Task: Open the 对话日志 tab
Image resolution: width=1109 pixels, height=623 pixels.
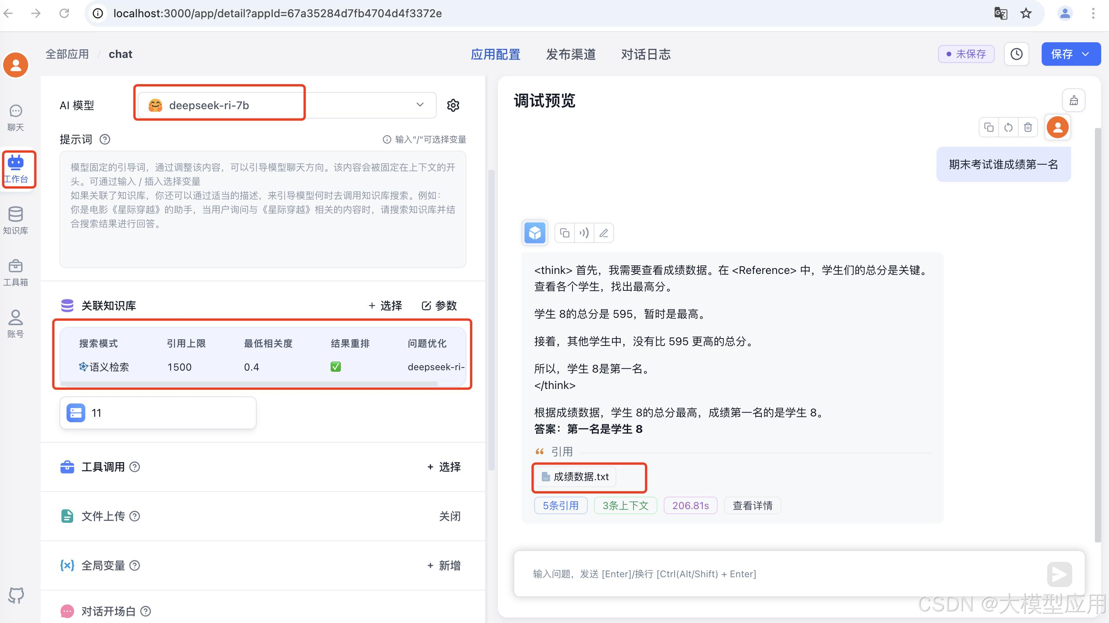Action: pos(646,54)
